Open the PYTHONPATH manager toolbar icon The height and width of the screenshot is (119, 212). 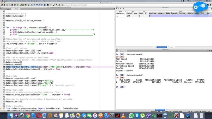(56, 5)
